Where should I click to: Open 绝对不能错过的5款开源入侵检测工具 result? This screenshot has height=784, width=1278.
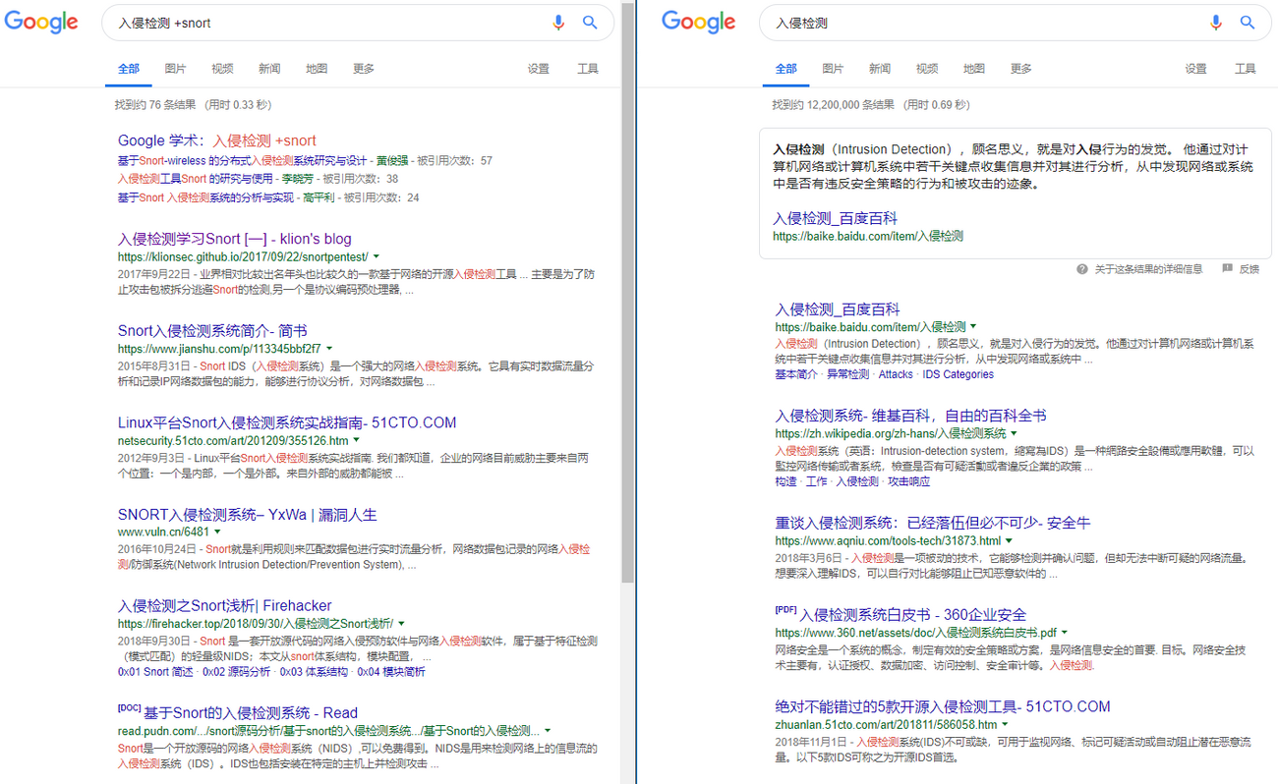pyautogui.click(x=942, y=706)
